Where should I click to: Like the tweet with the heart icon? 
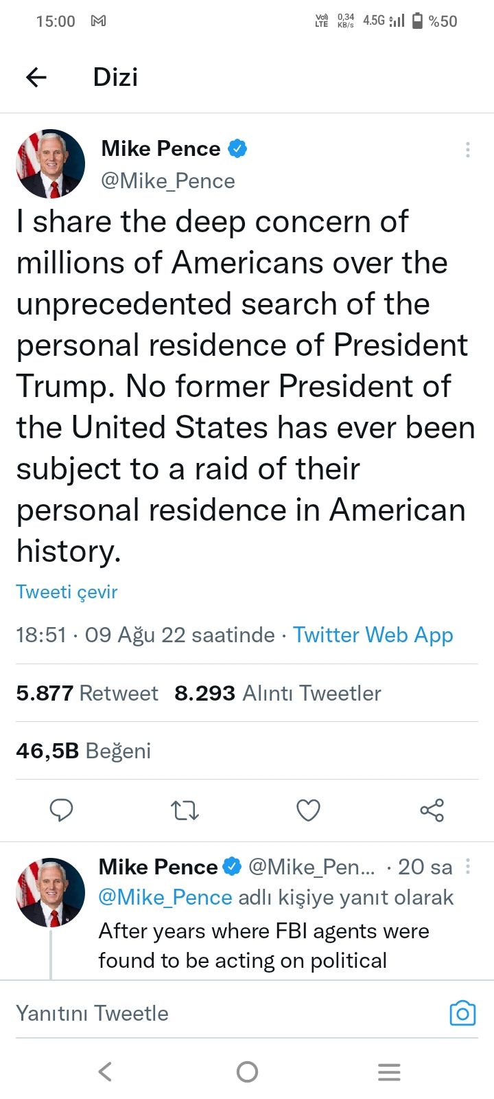click(308, 811)
